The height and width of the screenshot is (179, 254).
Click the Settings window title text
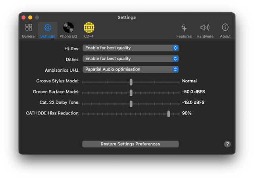(x=127, y=17)
